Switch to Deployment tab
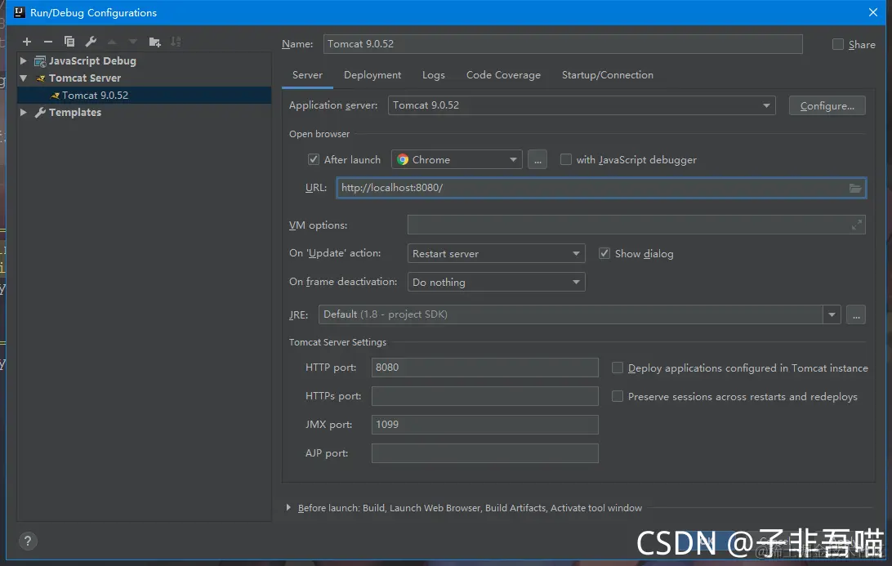This screenshot has width=892, height=566. coord(372,75)
